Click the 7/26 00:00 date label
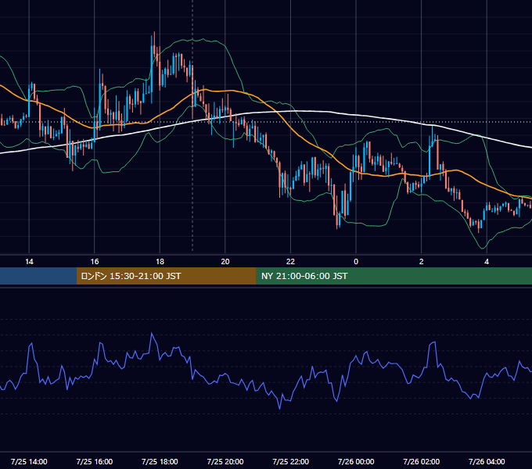Screen dimensions: 532x469 pyautogui.click(x=356, y=461)
